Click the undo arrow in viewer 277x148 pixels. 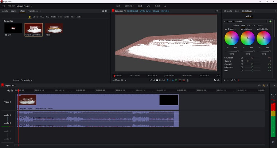click(215, 80)
